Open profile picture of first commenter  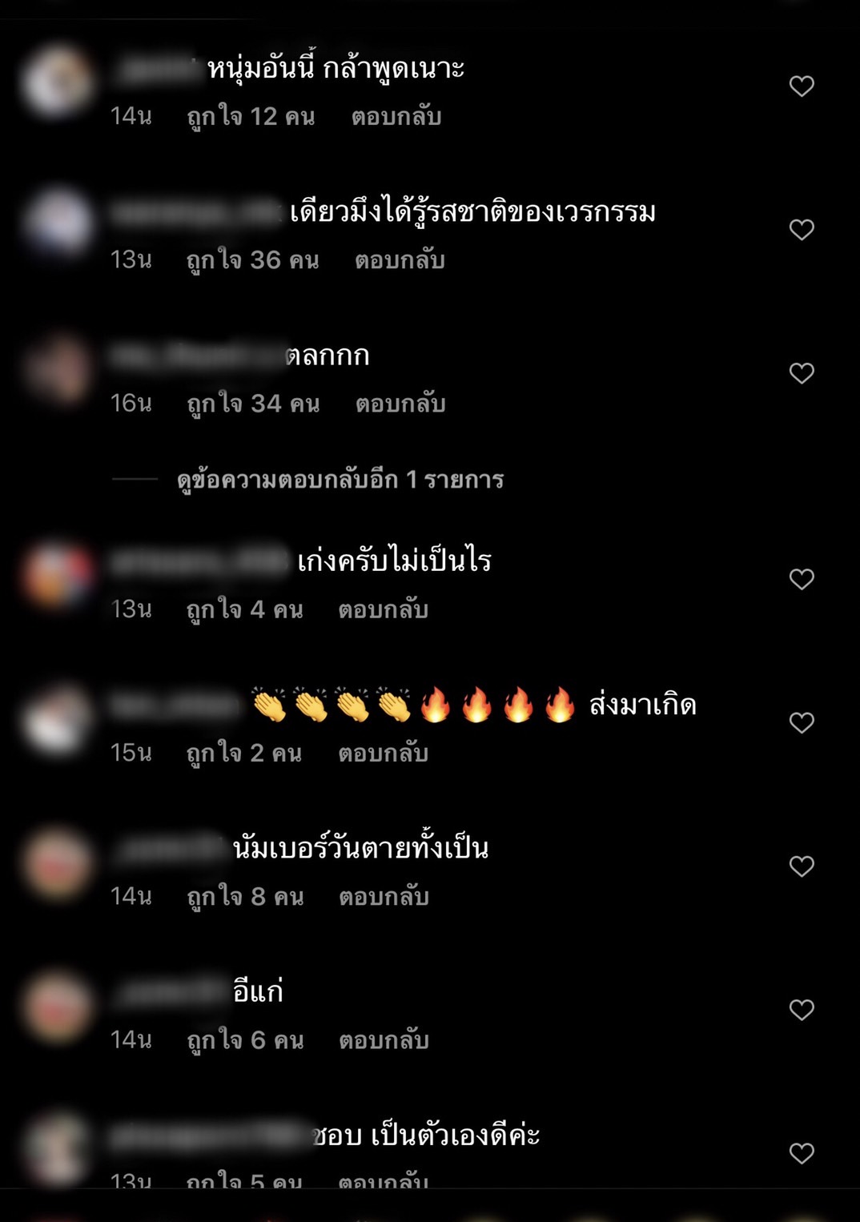pos(57,82)
